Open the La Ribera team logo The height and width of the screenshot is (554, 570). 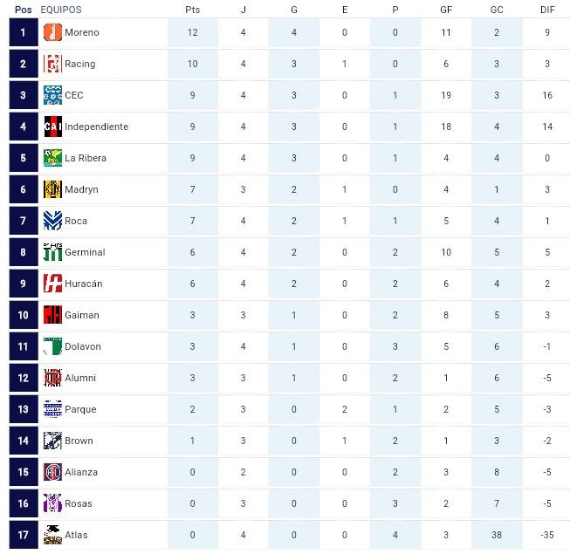tap(52, 158)
